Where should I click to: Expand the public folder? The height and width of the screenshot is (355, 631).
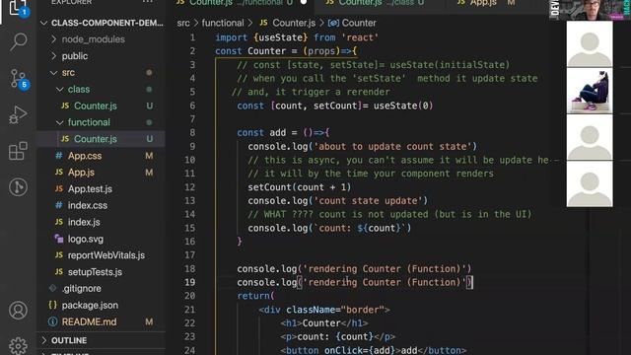pyautogui.click(x=75, y=56)
